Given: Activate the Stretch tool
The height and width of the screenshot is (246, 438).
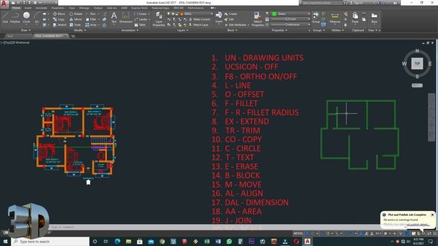Looking at the screenshot, I should [x=60, y=25].
